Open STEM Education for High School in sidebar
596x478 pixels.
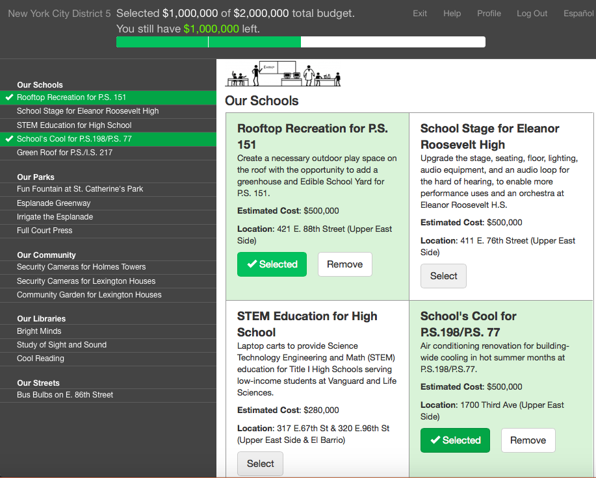point(108,125)
